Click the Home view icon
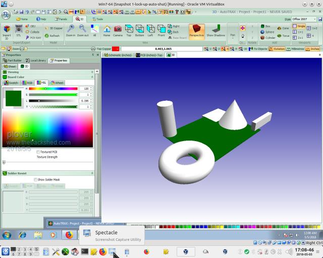323x258 pixels. tap(106, 30)
